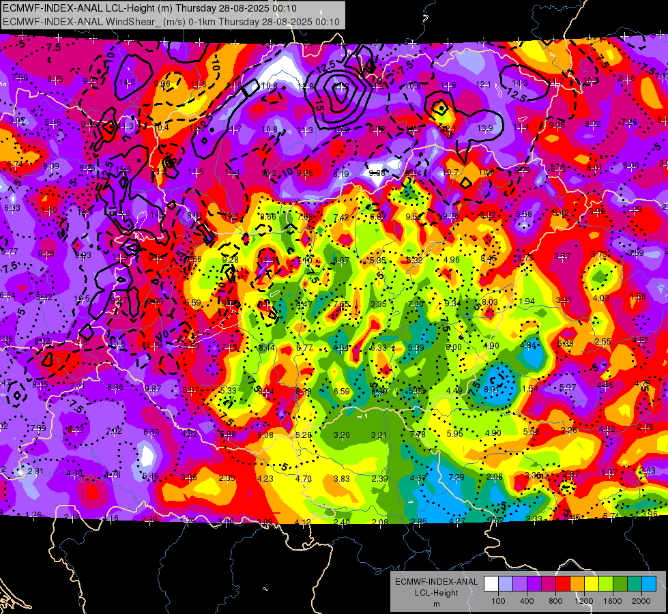Click the pale lavender legend swatch
This screenshot has height=614, width=668.
506,584
